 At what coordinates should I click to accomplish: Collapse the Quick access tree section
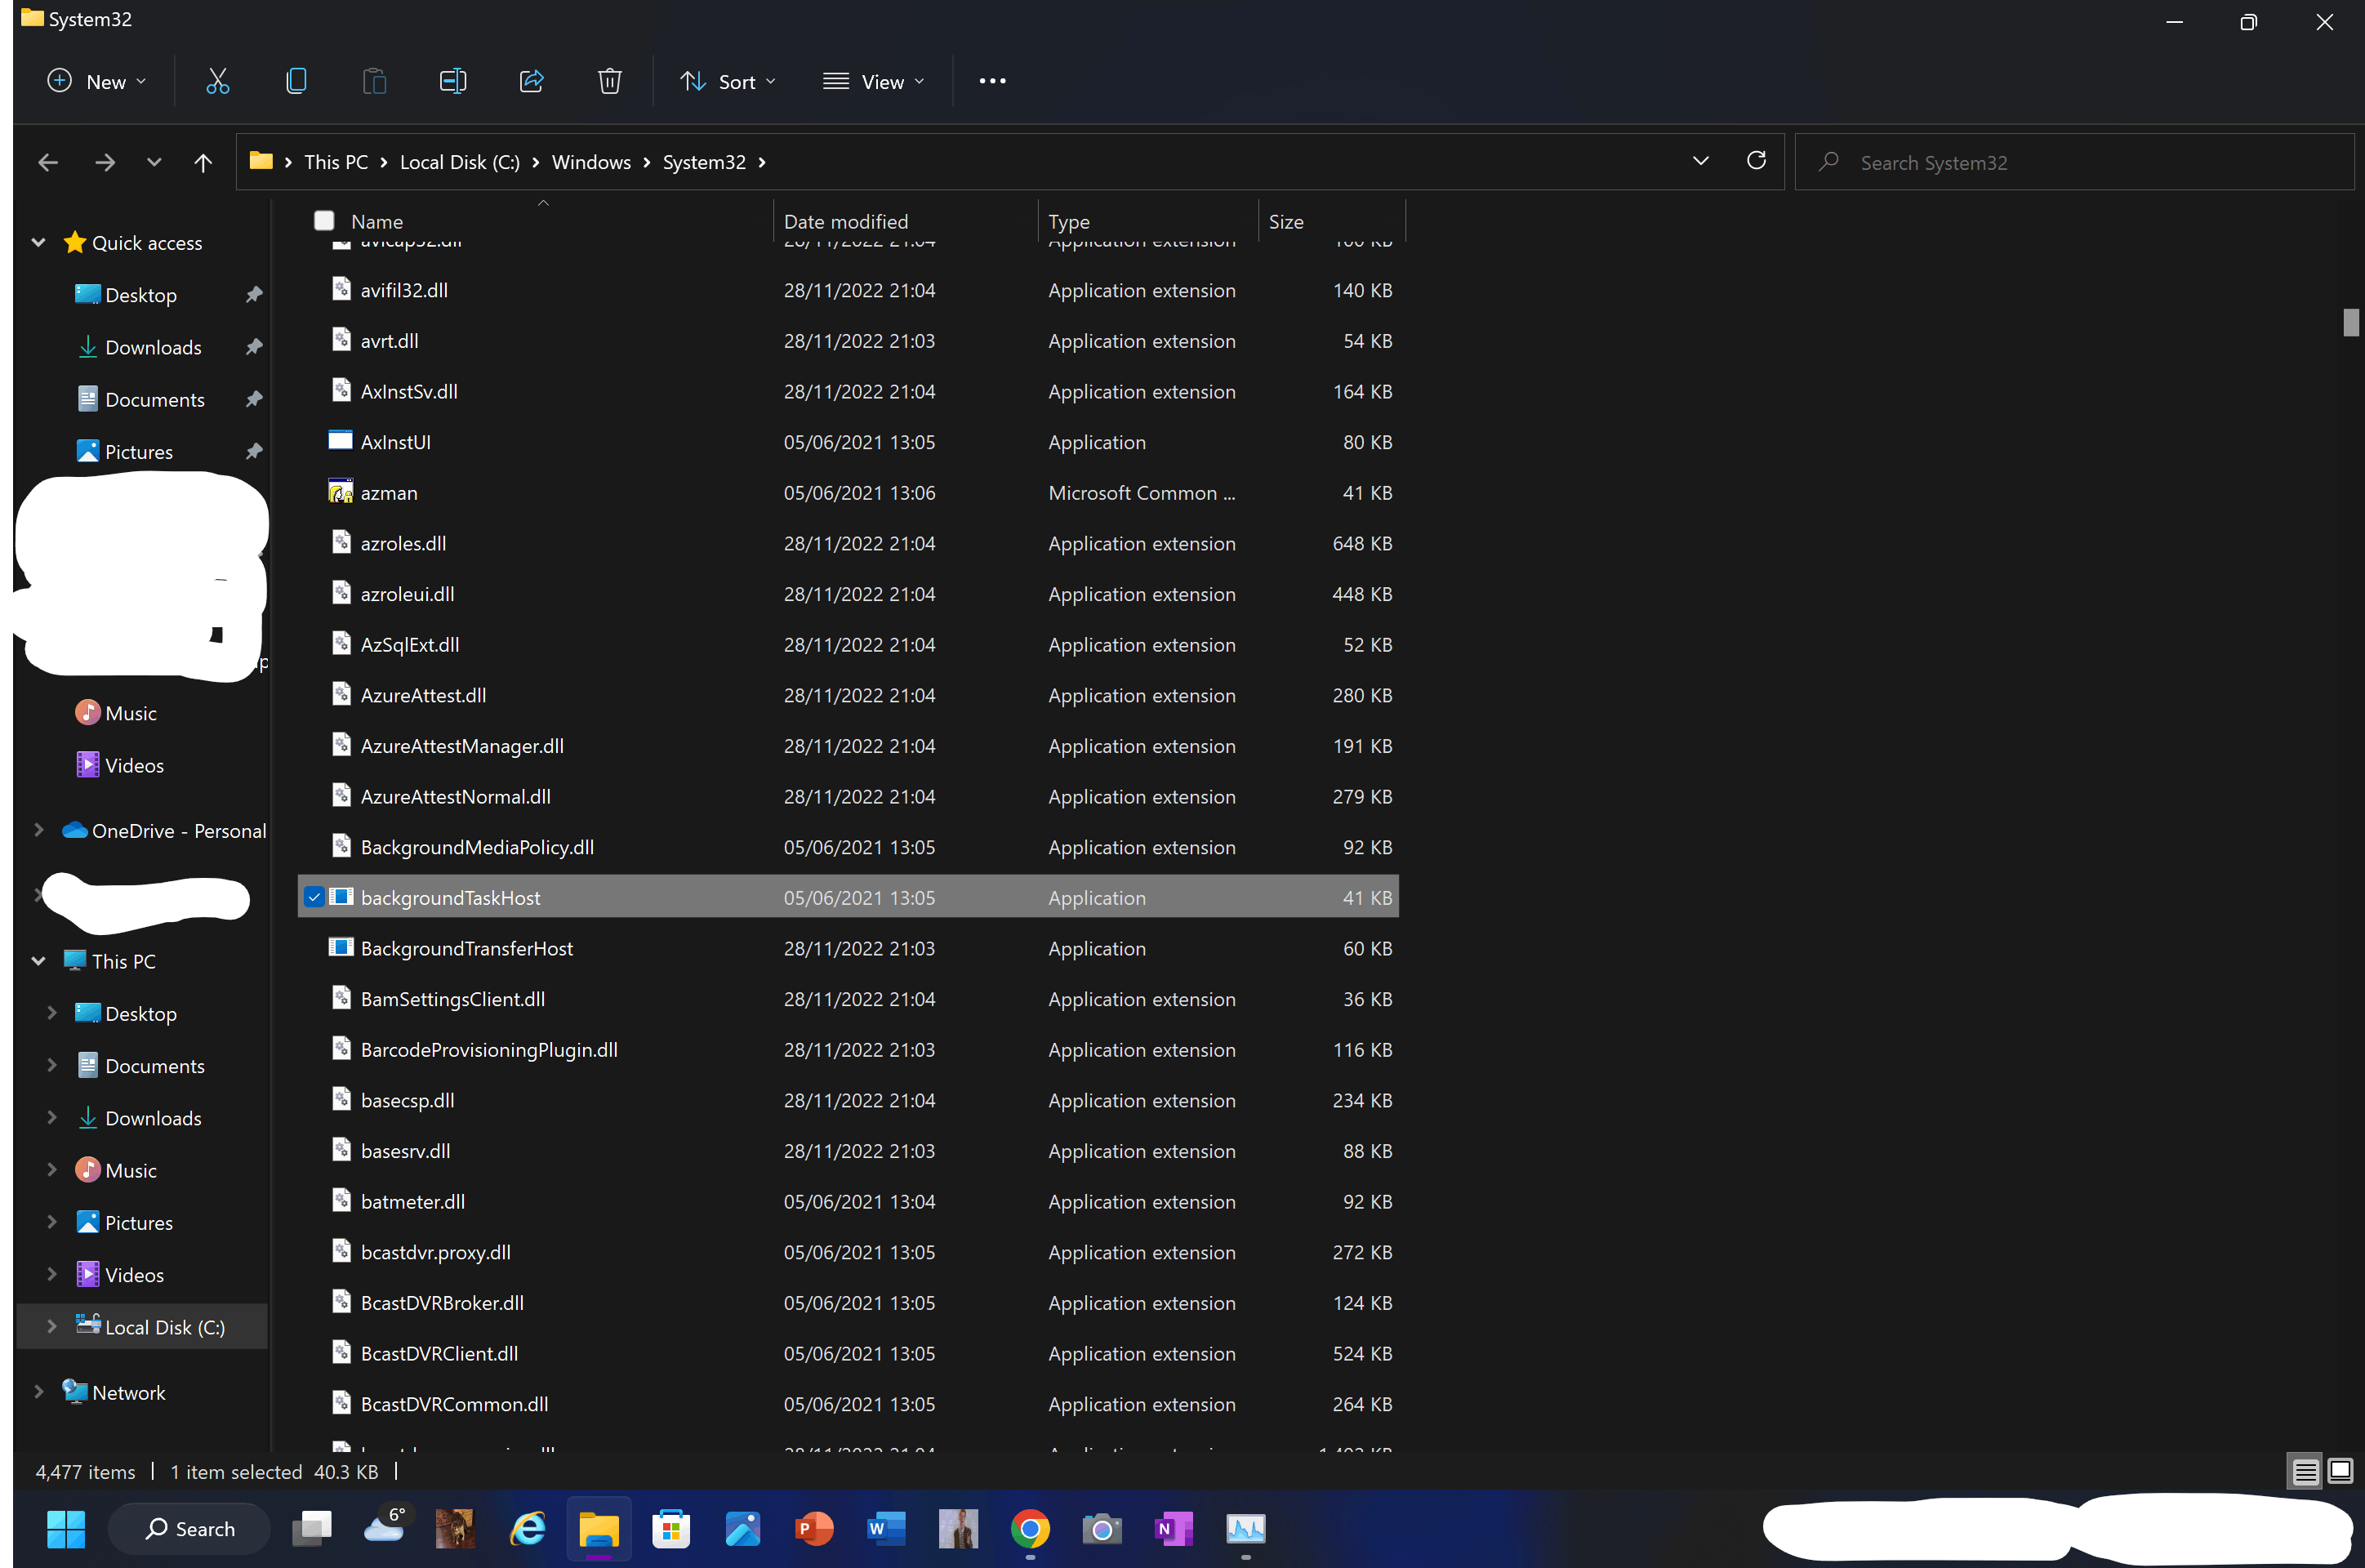(38, 243)
